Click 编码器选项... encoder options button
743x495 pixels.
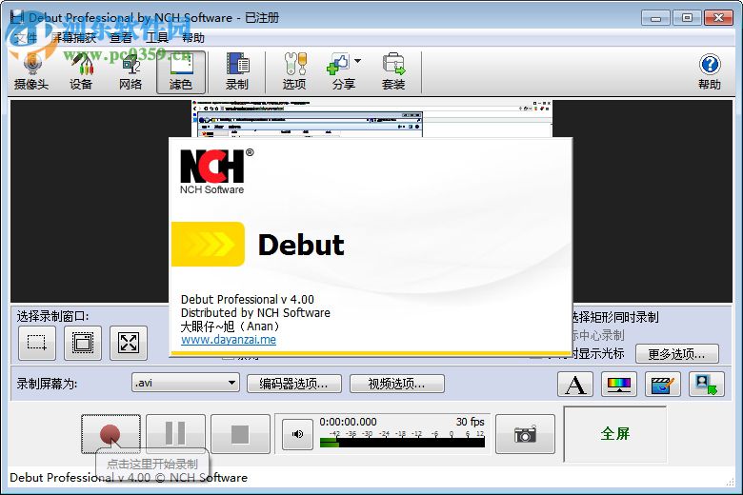point(293,384)
